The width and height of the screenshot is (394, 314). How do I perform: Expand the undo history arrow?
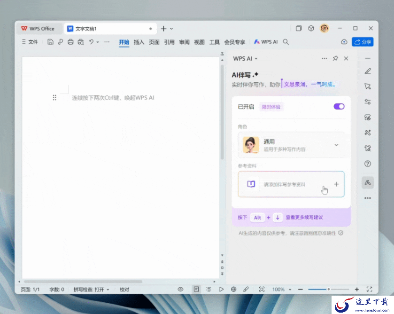pyautogui.click(x=98, y=42)
